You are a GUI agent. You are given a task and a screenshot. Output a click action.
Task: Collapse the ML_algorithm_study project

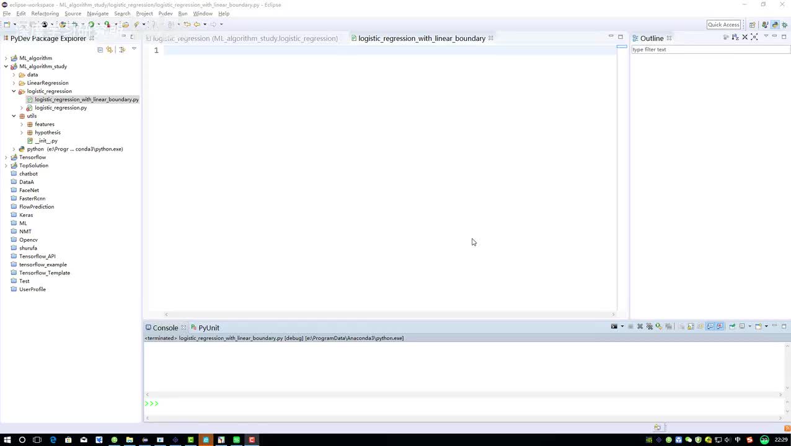[6, 66]
